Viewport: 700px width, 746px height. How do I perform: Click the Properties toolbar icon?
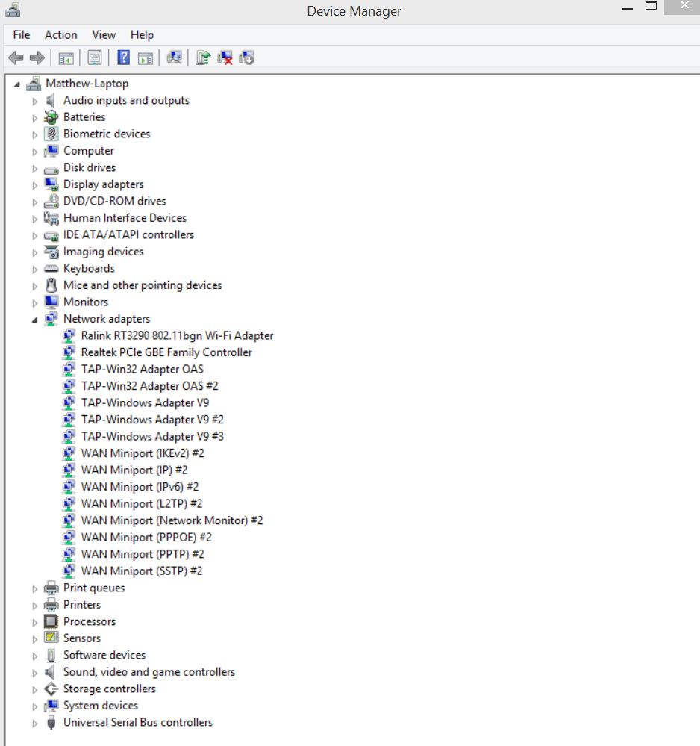(x=93, y=57)
